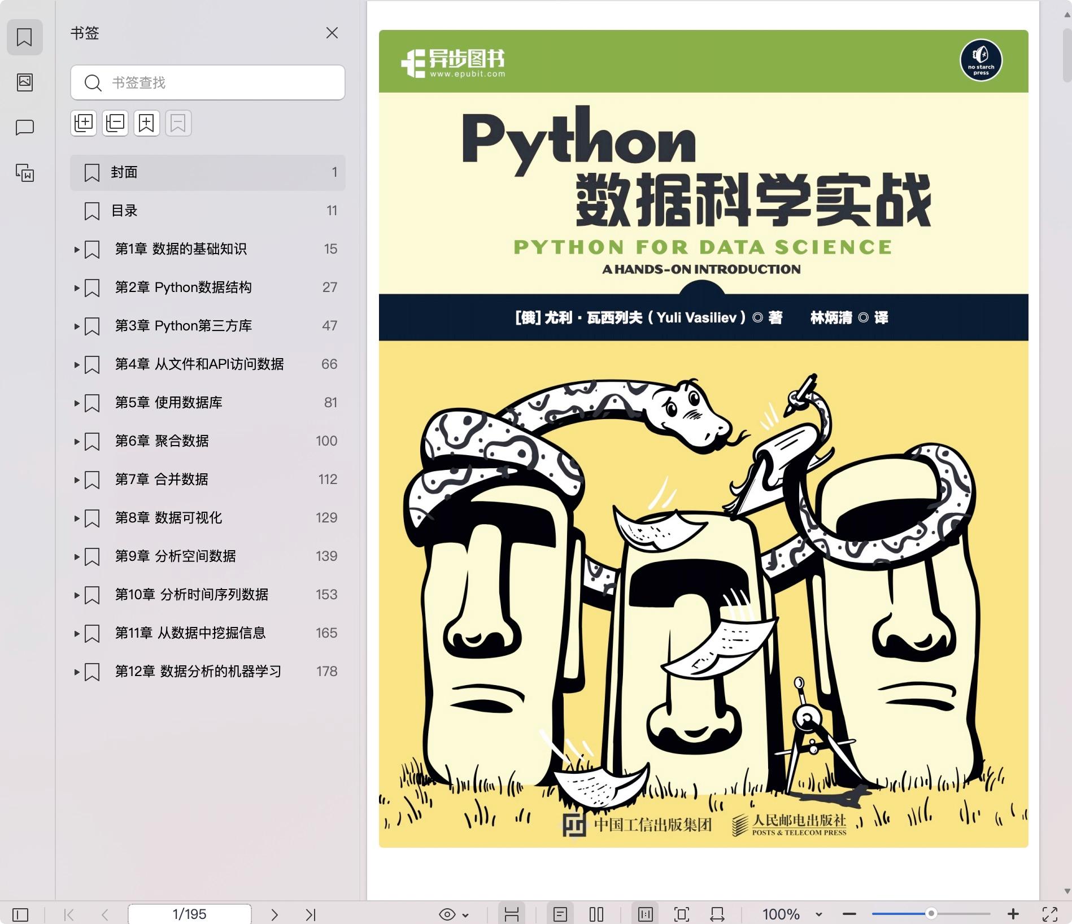Expand 第8章 数据可视化
Image resolution: width=1072 pixels, height=924 pixels.
pyautogui.click(x=76, y=518)
